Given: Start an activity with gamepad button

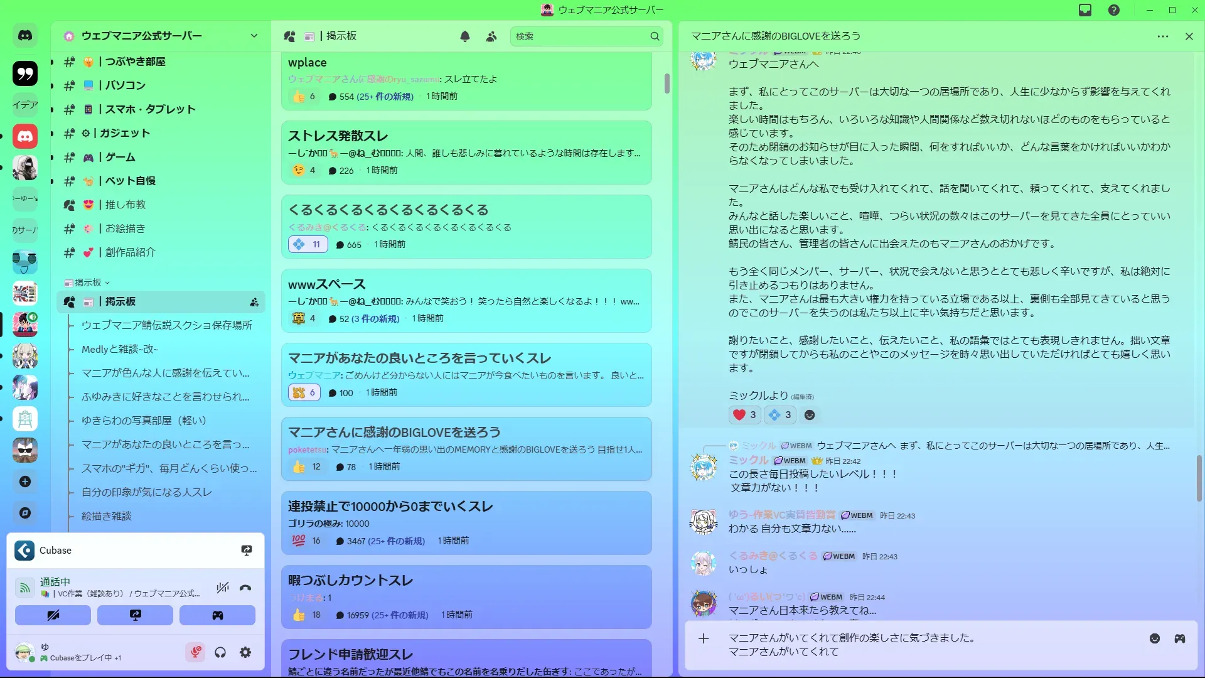Looking at the screenshot, I should (217, 615).
